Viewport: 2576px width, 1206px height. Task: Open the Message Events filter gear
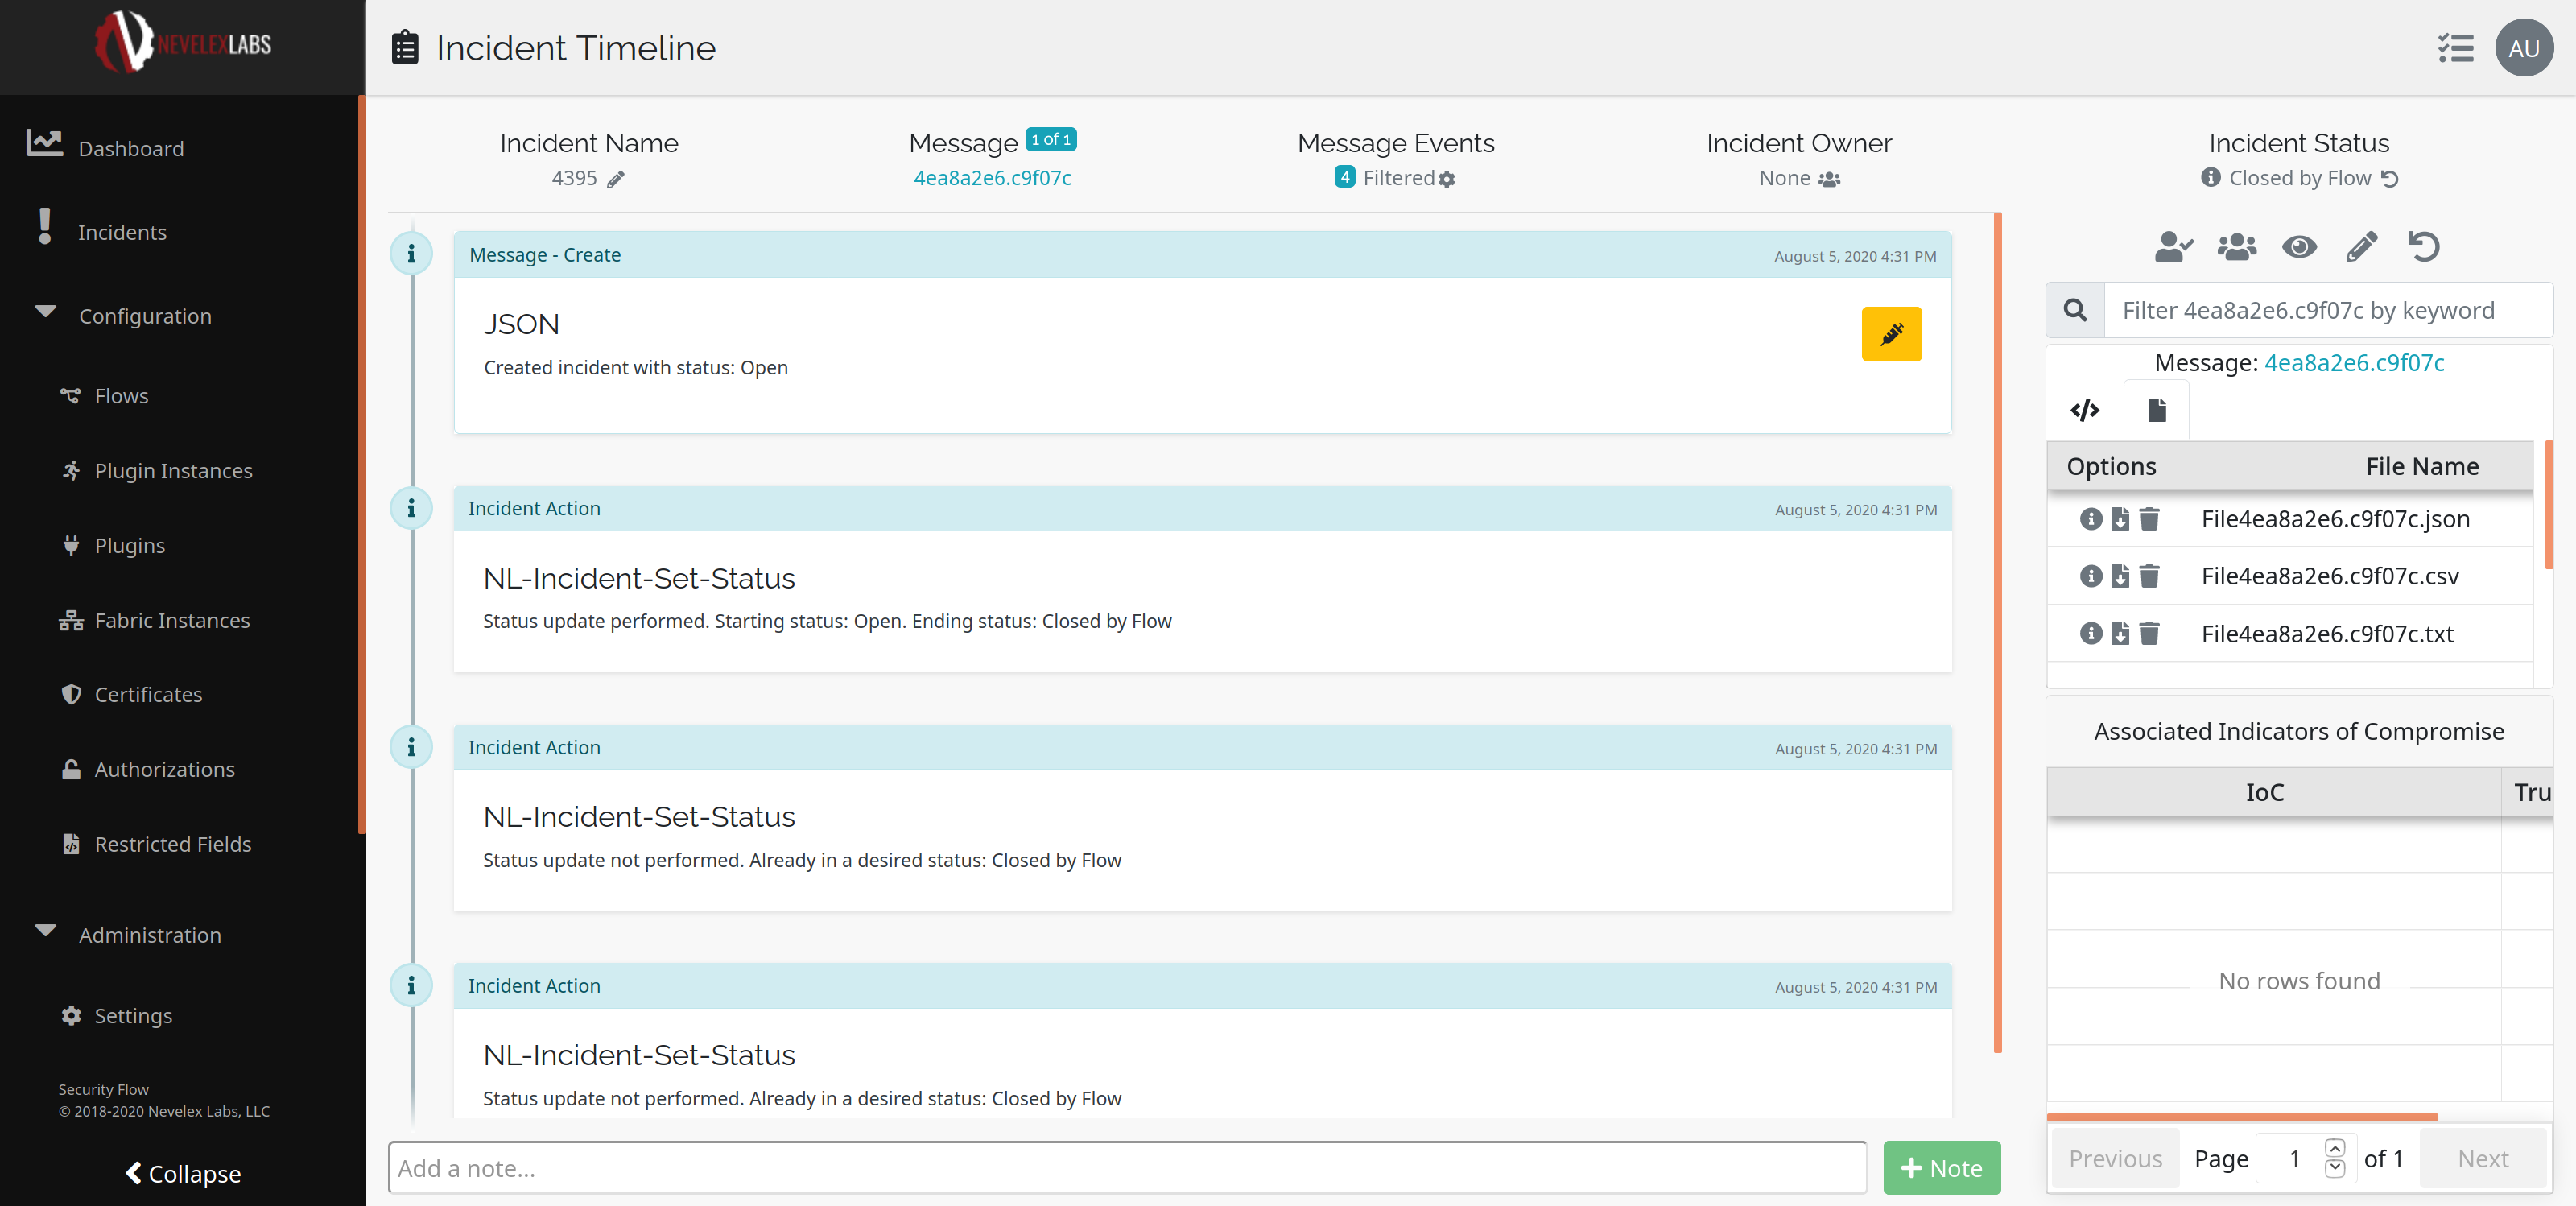(1446, 179)
